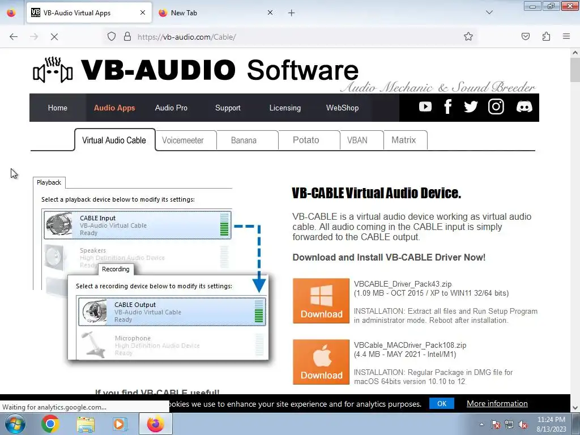Close the New Tab tab
Image resolution: width=580 pixels, height=435 pixels.
click(x=270, y=12)
